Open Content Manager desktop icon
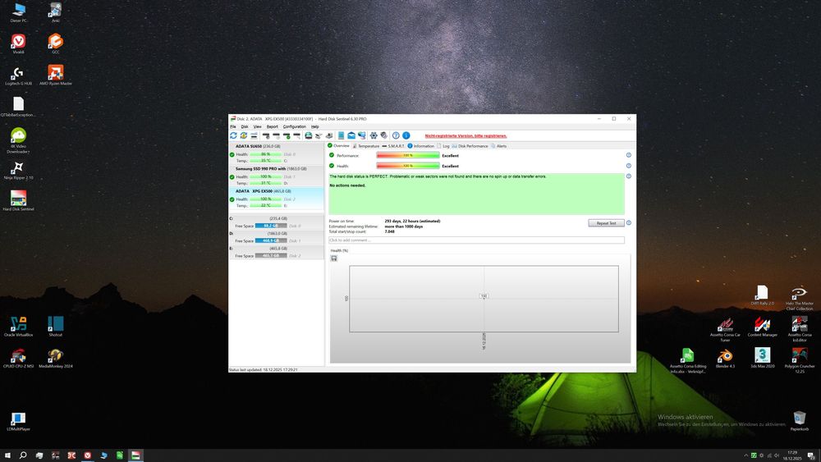Screen dimensions: 821x462 coord(763,327)
